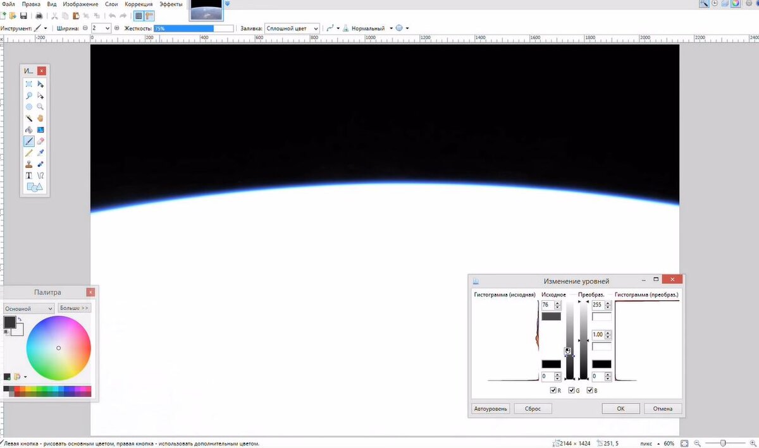
Task: Click the Paste clipboard icon
Action: point(75,15)
